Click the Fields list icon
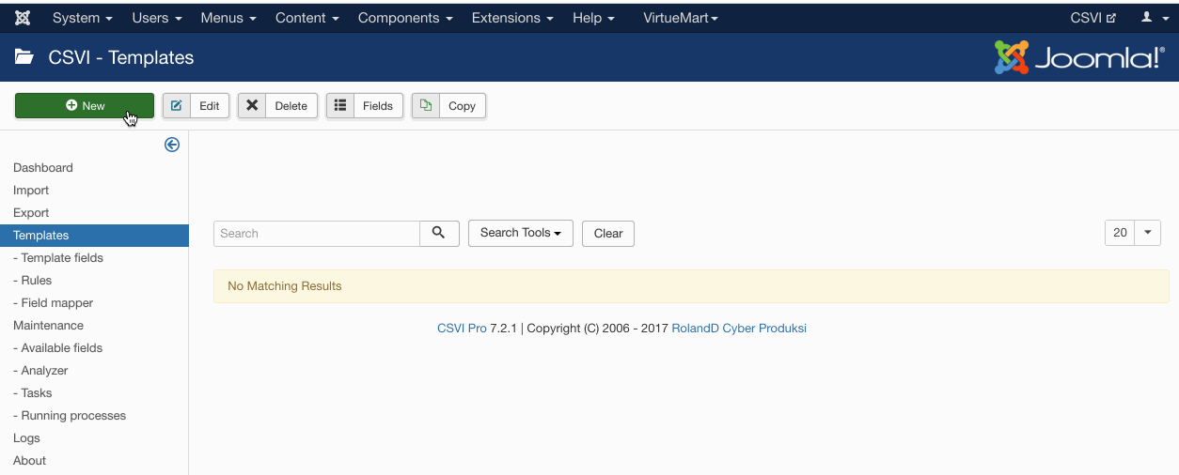Viewport: 1179px width, 475px height. [340, 106]
